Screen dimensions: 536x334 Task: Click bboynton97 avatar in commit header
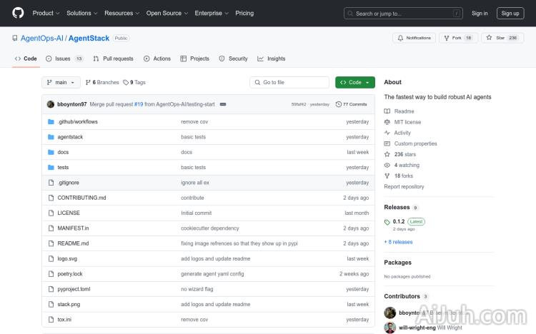(51, 104)
